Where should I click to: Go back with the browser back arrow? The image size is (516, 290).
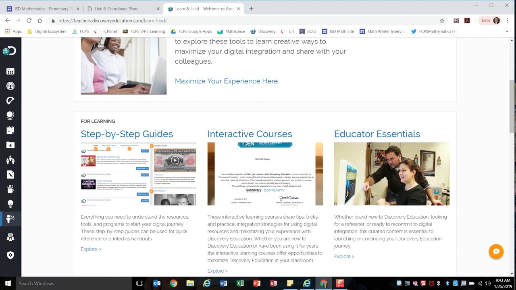pyautogui.click(x=7, y=21)
